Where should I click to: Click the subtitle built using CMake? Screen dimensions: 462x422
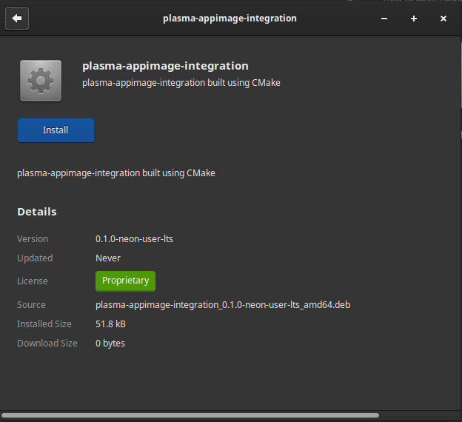click(181, 83)
